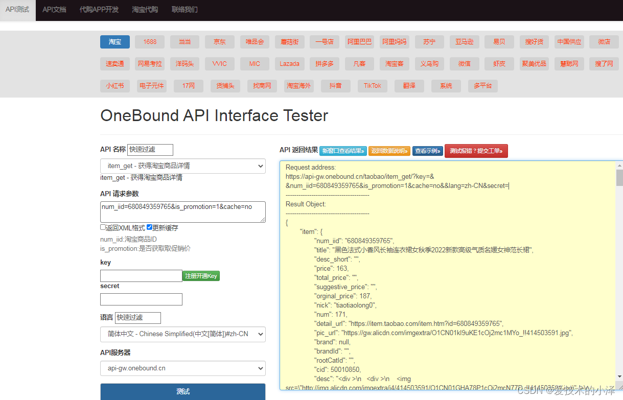Switch to the 蘑菇街 platform
This screenshot has height=400, width=623.
coord(290,42)
